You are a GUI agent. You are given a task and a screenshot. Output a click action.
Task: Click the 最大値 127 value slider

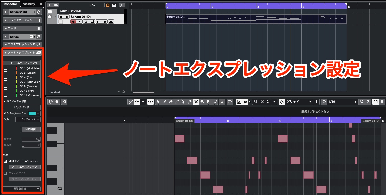click(x=31, y=139)
